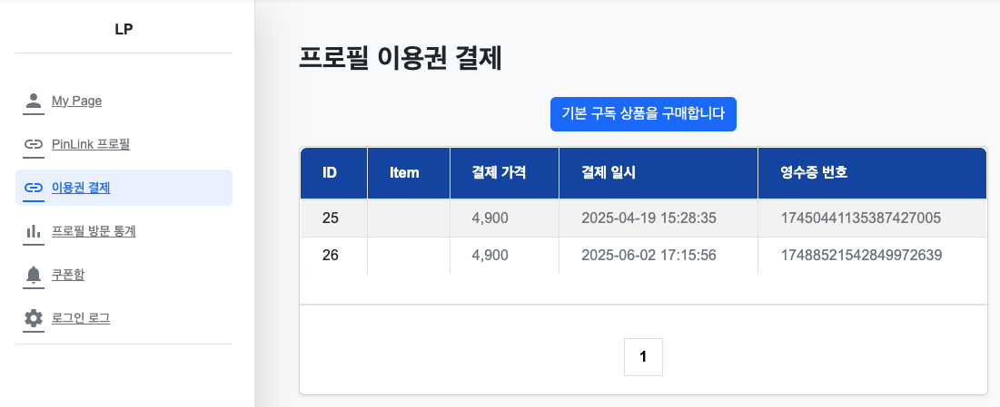Select receipt number 17450441135387427005
Image resolution: width=1000 pixels, height=407 pixels.
click(860, 218)
